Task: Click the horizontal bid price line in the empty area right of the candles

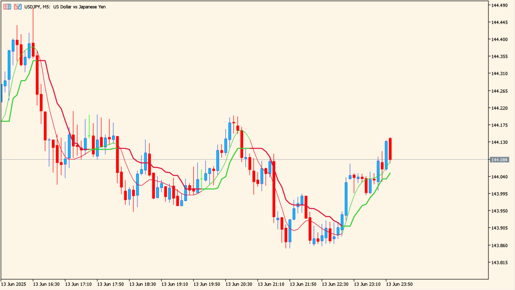Action: pos(441,160)
